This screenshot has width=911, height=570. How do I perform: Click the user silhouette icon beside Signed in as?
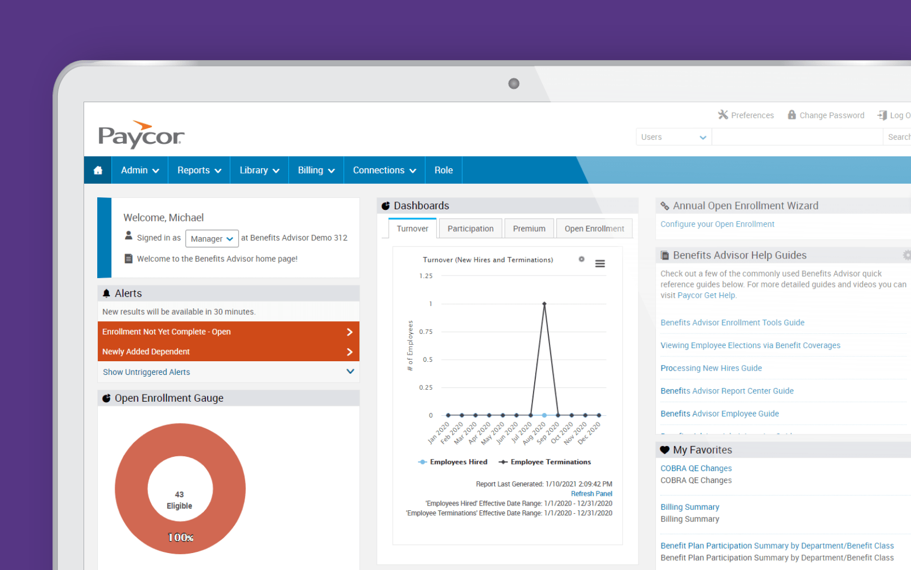pos(128,236)
